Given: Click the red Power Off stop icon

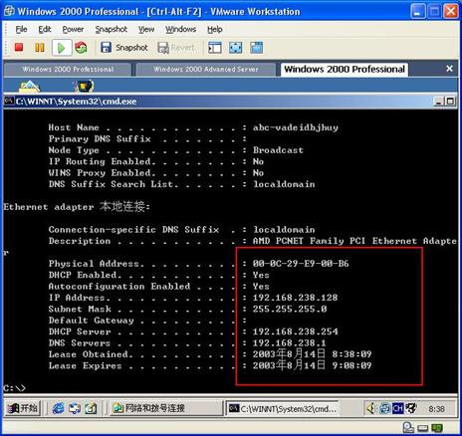Looking at the screenshot, I should (19, 48).
